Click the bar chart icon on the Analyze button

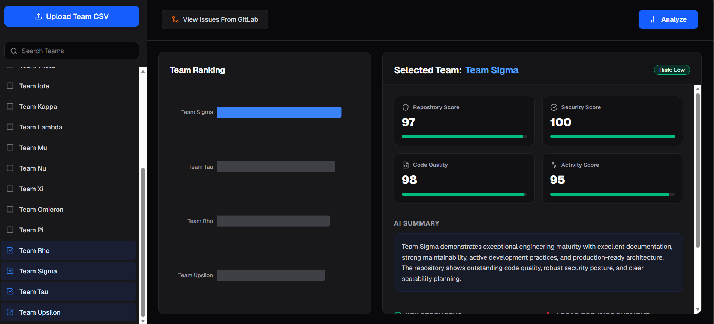[654, 19]
